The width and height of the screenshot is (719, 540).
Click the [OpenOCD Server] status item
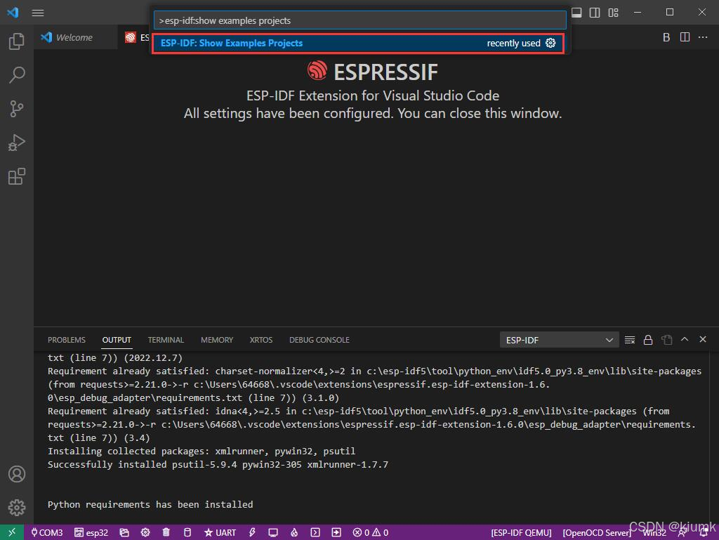tap(597, 533)
